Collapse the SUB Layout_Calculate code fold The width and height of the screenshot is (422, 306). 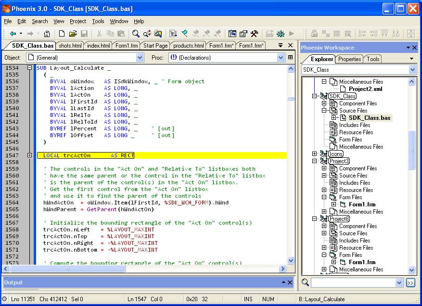click(30, 68)
